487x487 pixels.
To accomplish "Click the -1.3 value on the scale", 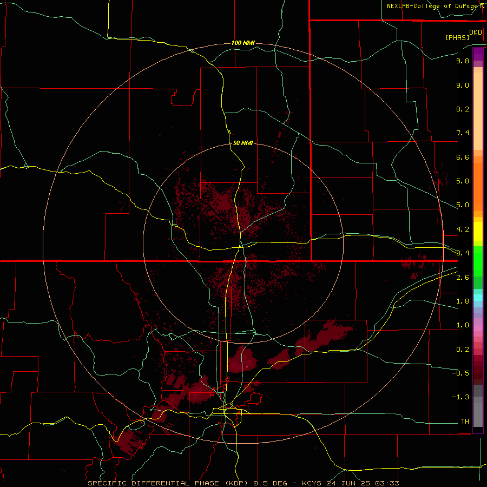I will (460, 397).
